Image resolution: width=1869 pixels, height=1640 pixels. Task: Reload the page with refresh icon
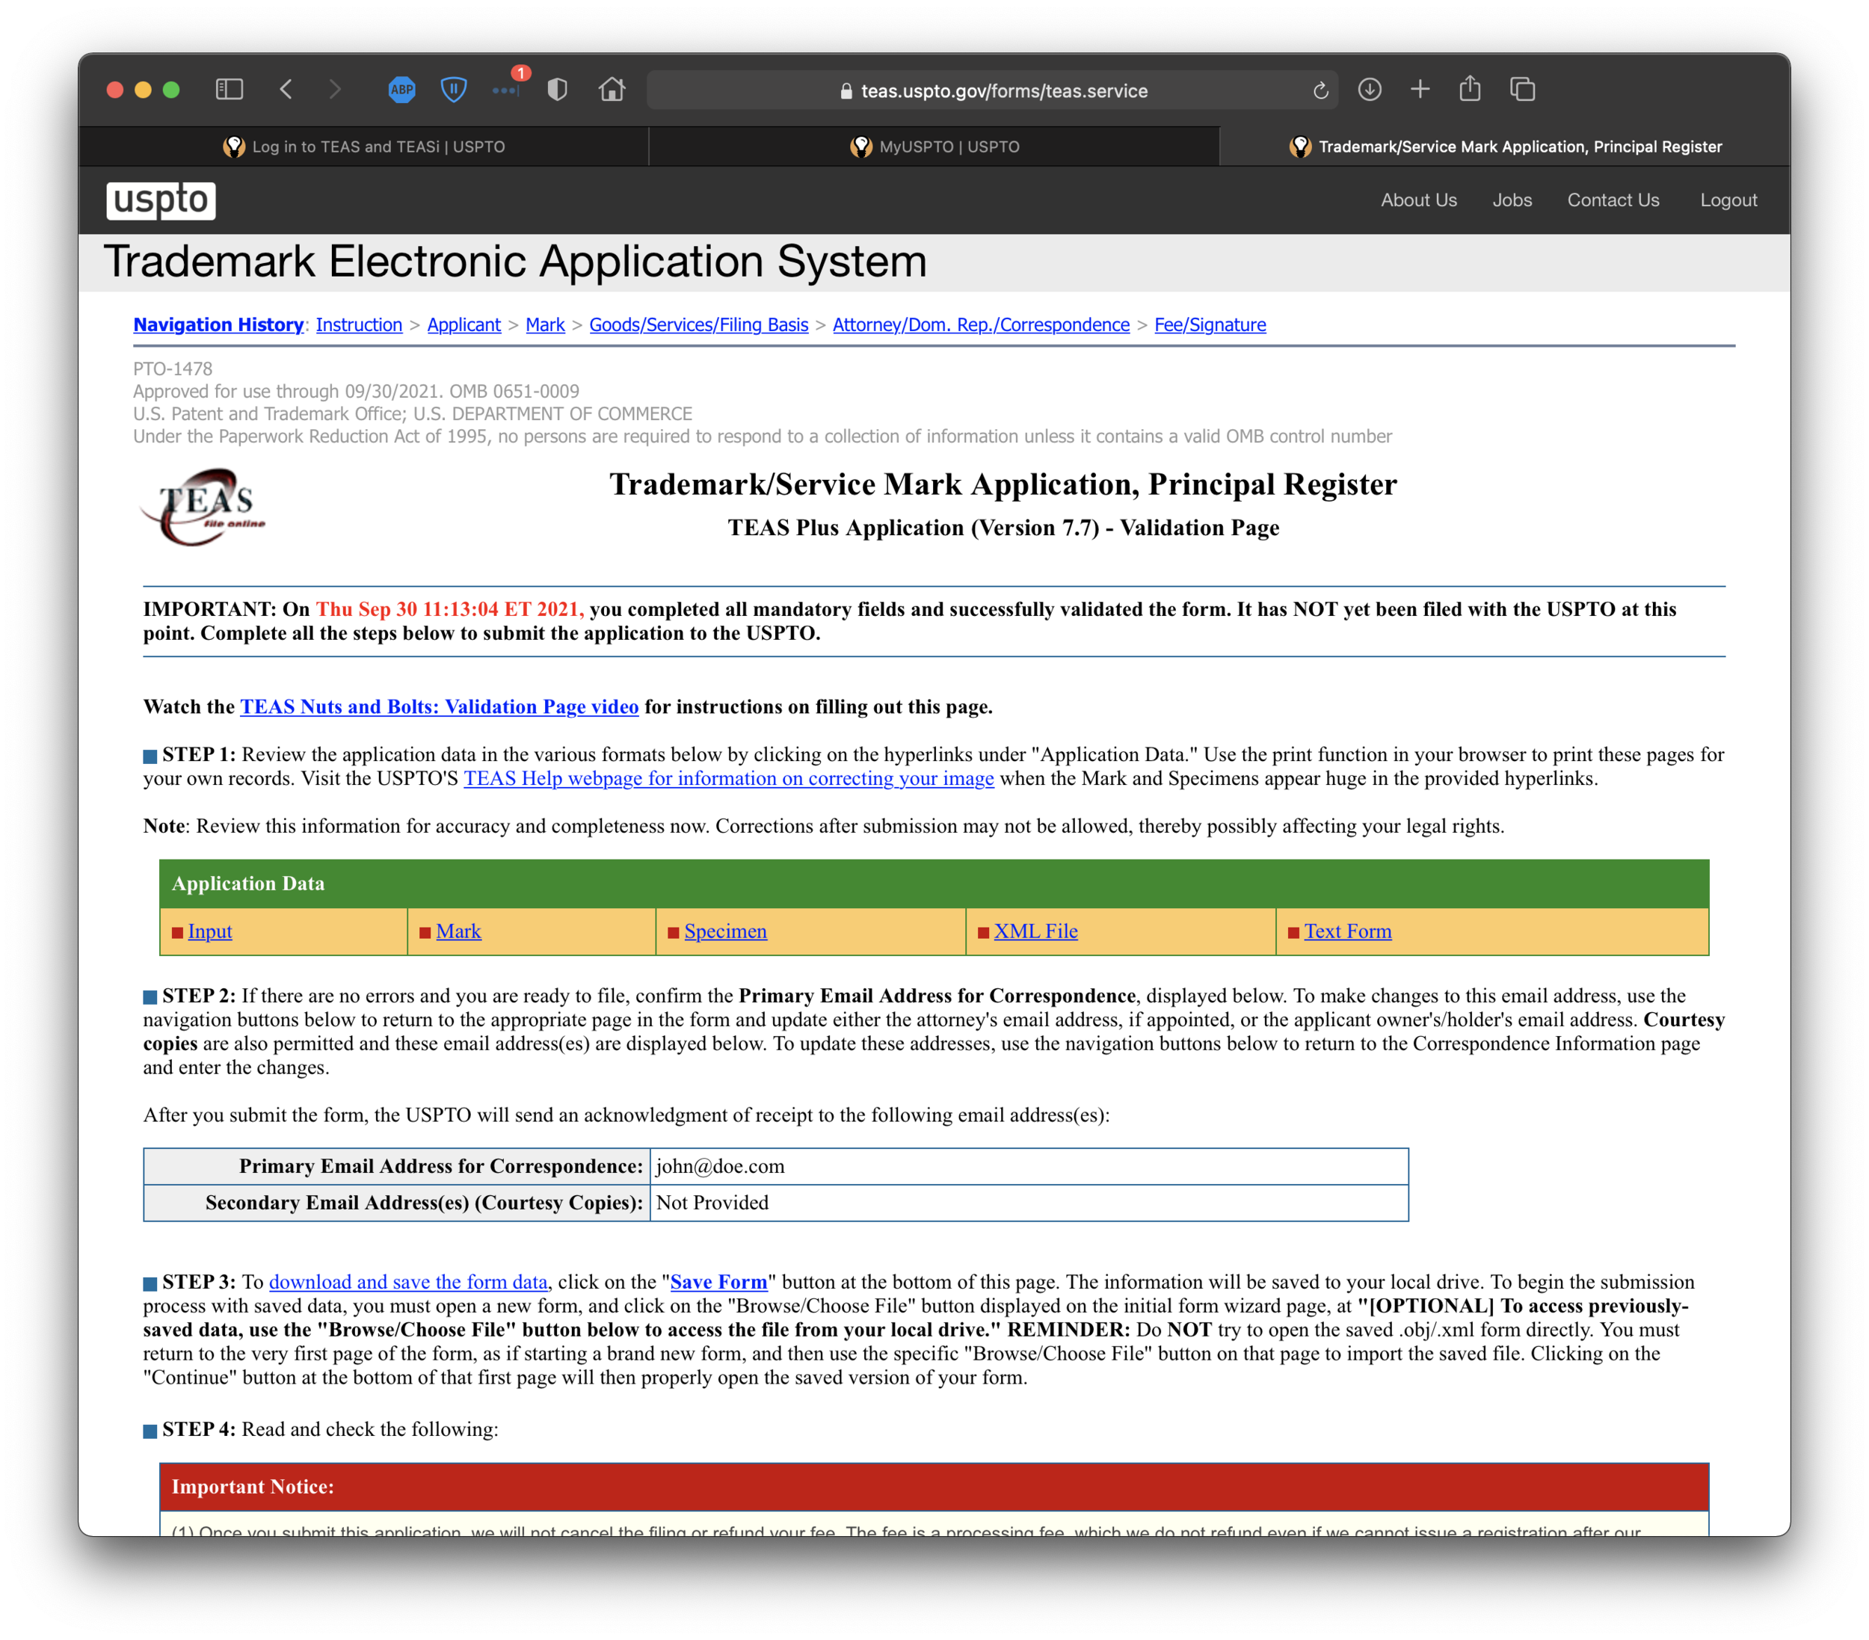tap(1320, 90)
